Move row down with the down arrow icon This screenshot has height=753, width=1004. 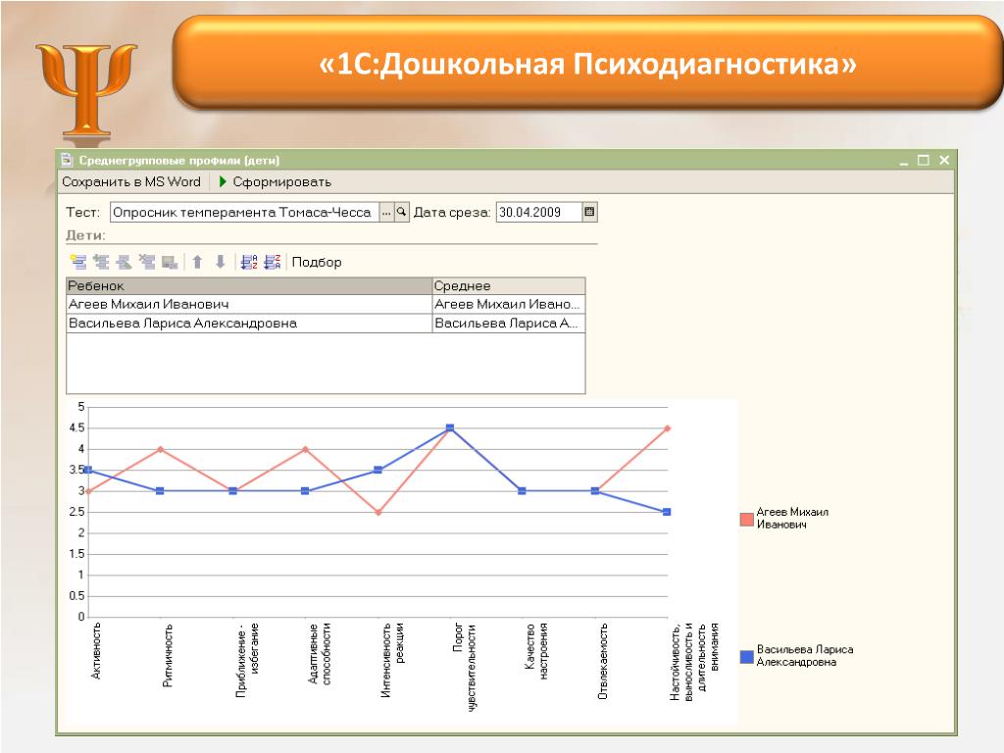(x=221, y=262)
